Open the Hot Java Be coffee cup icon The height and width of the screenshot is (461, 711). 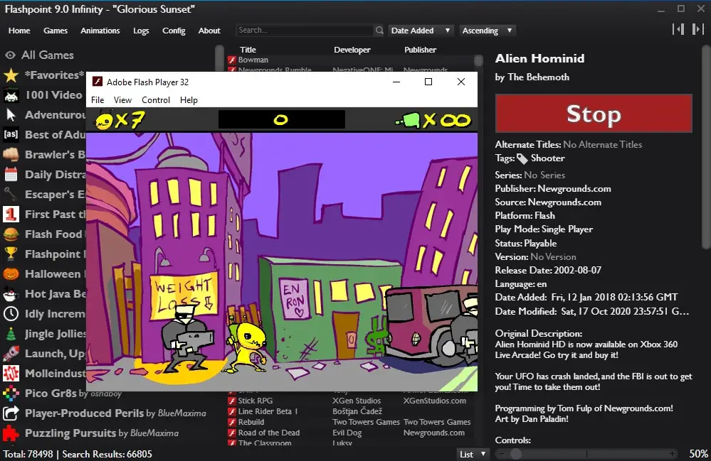click(x=11, y=294)
